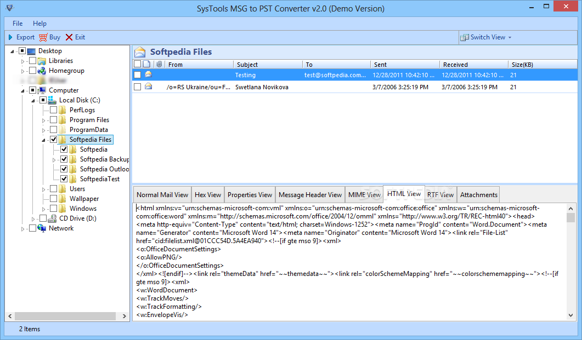
Task: Check the Swetlana Novikova email checkbox
Action: [137, 87]
